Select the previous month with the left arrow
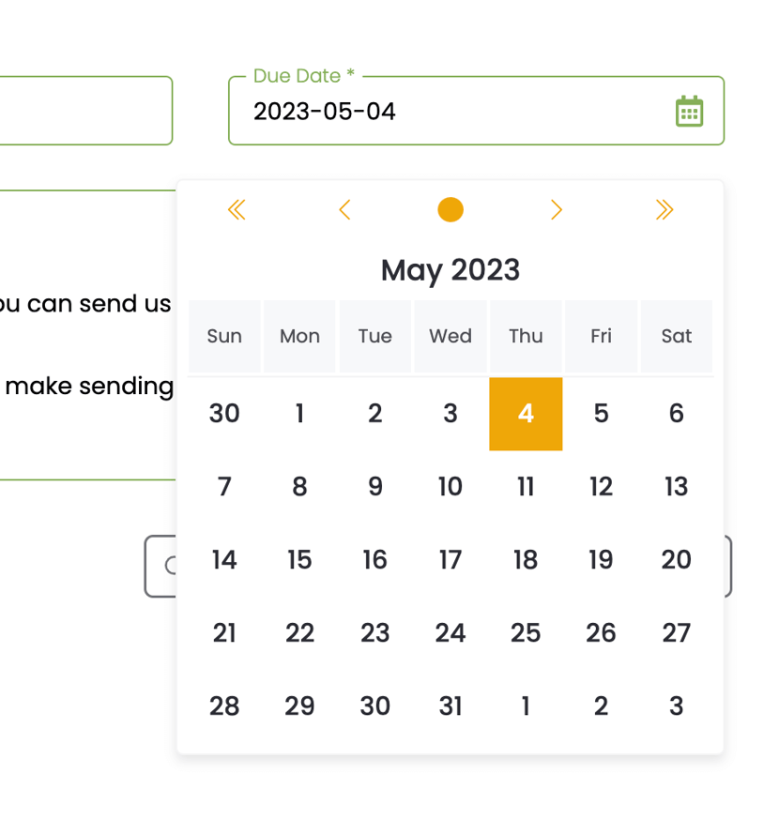The image size is (779, 820). pyautogui.click(x=344, y=209)
